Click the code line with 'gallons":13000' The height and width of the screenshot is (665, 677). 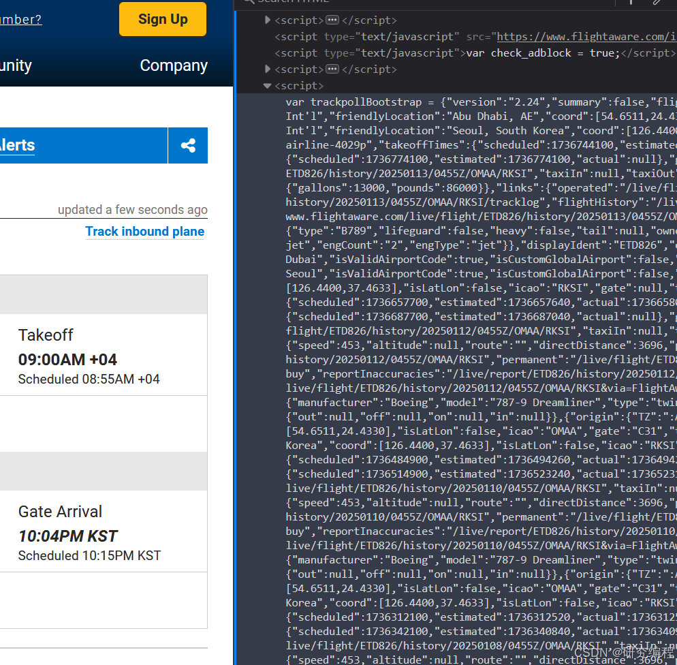481,188
